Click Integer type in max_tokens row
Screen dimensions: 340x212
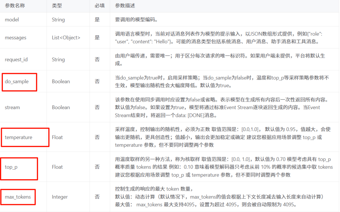tap(59, 197)
